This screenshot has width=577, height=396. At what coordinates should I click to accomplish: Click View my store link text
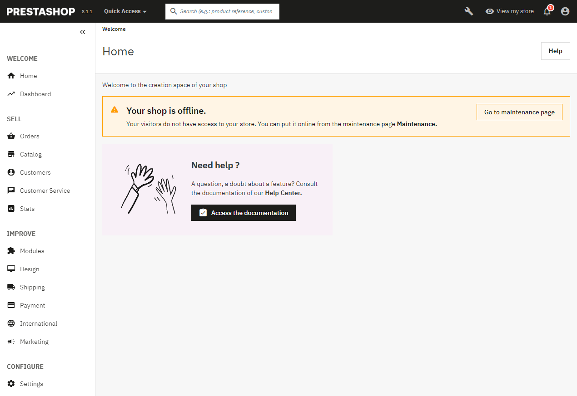pyautogui.click(x=515, y=11)
